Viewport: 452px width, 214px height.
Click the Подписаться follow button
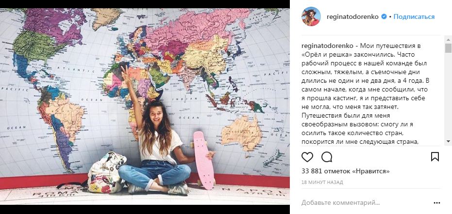tap(414, 16)
